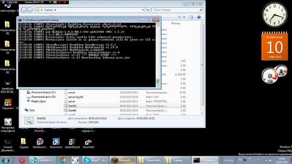Select the Новая папка (7) desktop folder
This screenshot has width=292, height=164.
tap(8, 47)
